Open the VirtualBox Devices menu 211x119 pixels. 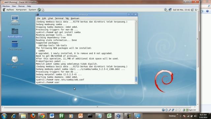21,6
